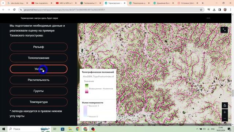
Task: Click the taskbar Поиск search box
Action: [x=29, y=129]
